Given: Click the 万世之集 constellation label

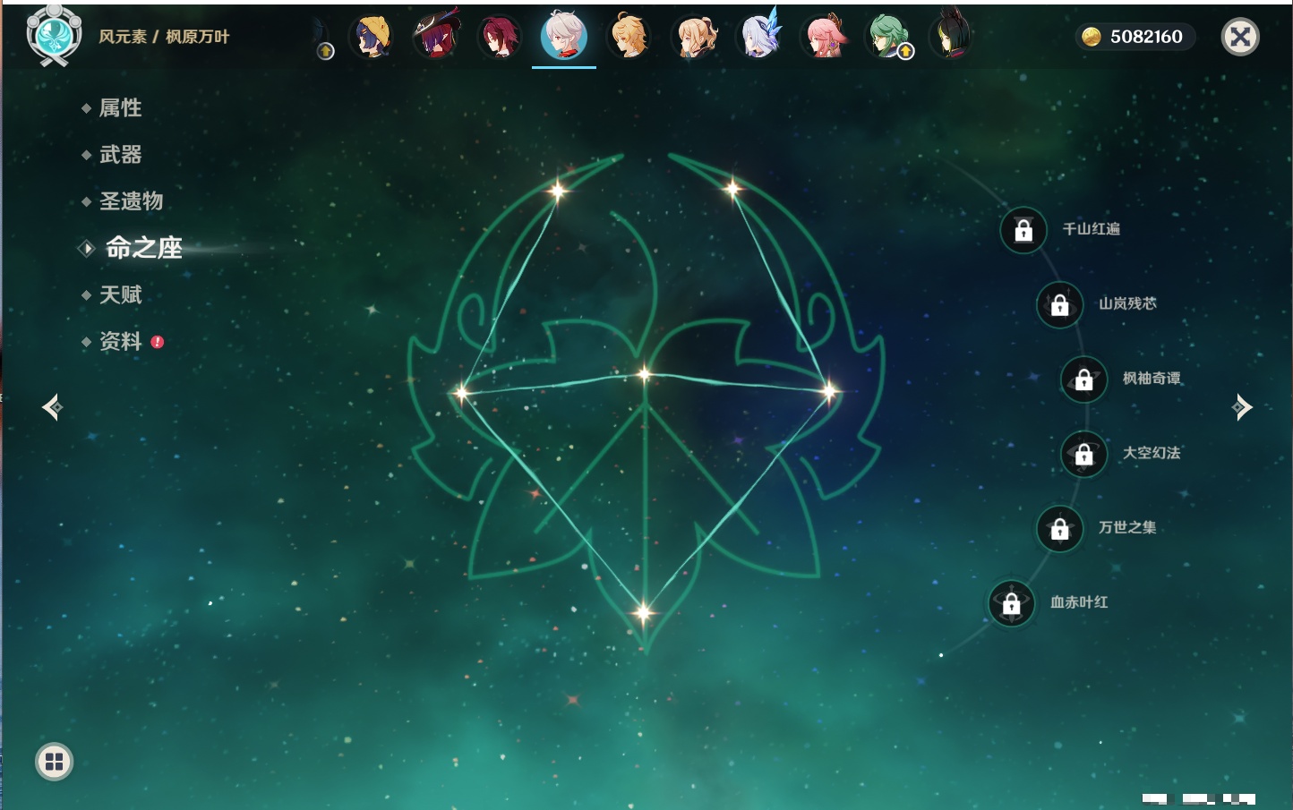Looking at the screenshot, I should 1127,527.
